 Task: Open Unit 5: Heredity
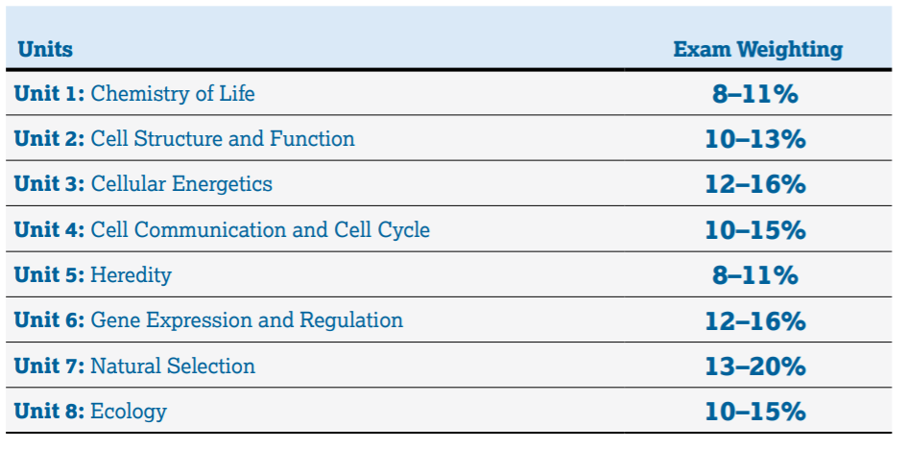[x=93, y=274]
